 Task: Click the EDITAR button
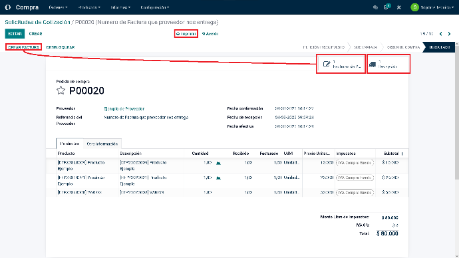[15, 34]
